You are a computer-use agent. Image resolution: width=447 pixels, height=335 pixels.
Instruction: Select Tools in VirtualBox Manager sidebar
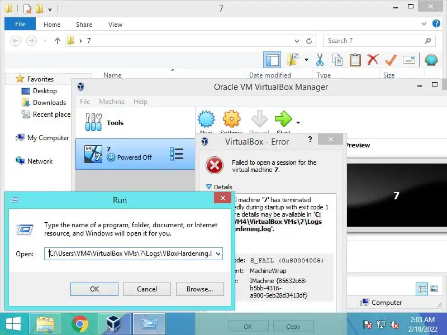click(135, 123)
